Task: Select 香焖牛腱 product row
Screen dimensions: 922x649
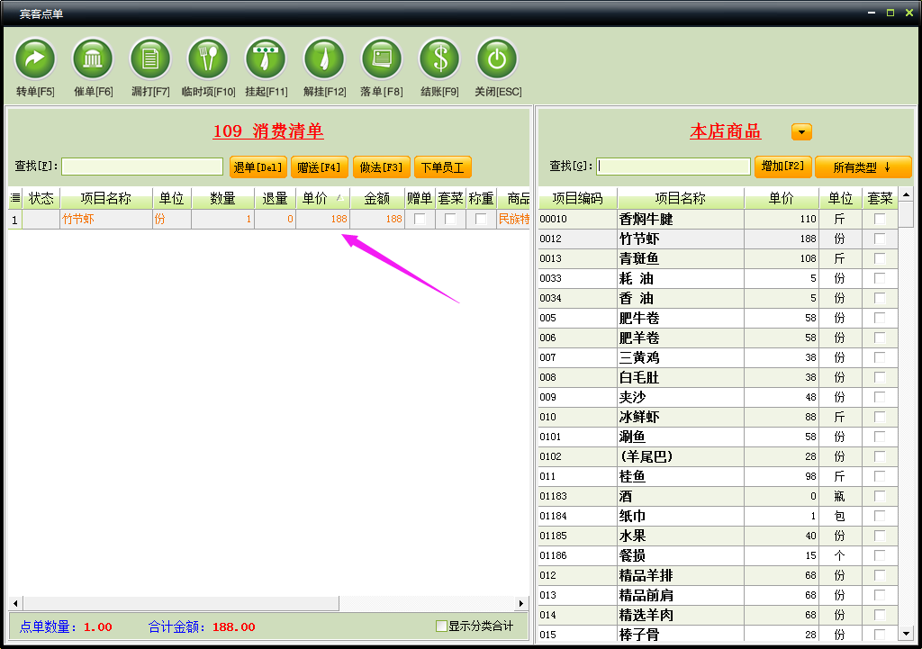Action: click(718, 219)
